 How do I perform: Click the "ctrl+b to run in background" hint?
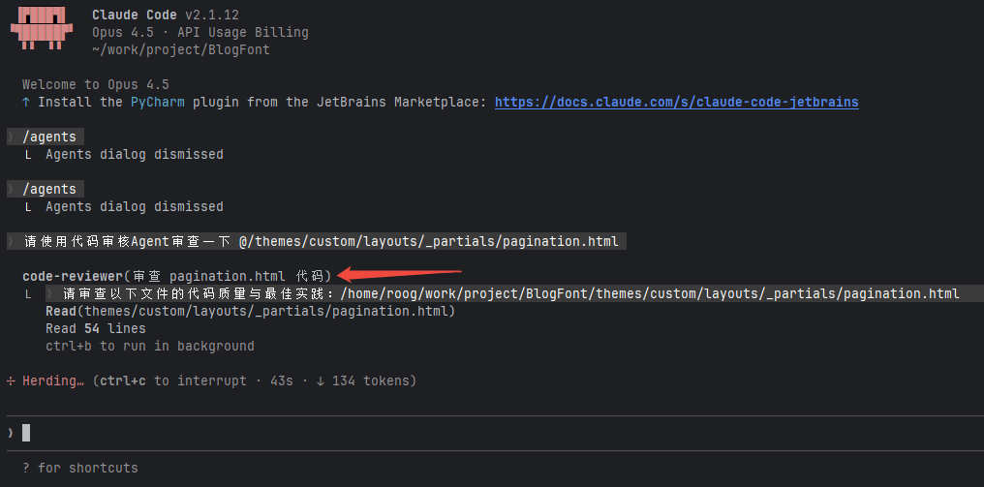[150, 347]
